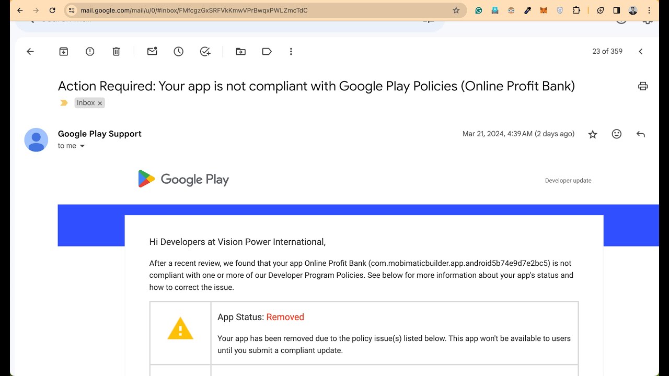Expand recipient details next to 'to me'
Viewport: 669px width, 376px height.
82,146
